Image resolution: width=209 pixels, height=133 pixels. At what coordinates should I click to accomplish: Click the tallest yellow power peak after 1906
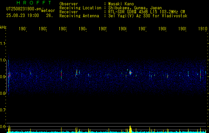click(130, 129)
